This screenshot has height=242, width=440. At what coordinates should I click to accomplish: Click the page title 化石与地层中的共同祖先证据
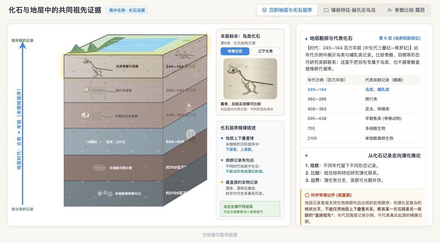point(55,10)
